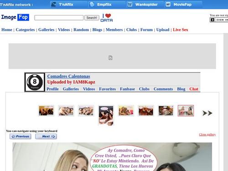Click into the search text field
228x171 pixels.
[x=59, y=18]
